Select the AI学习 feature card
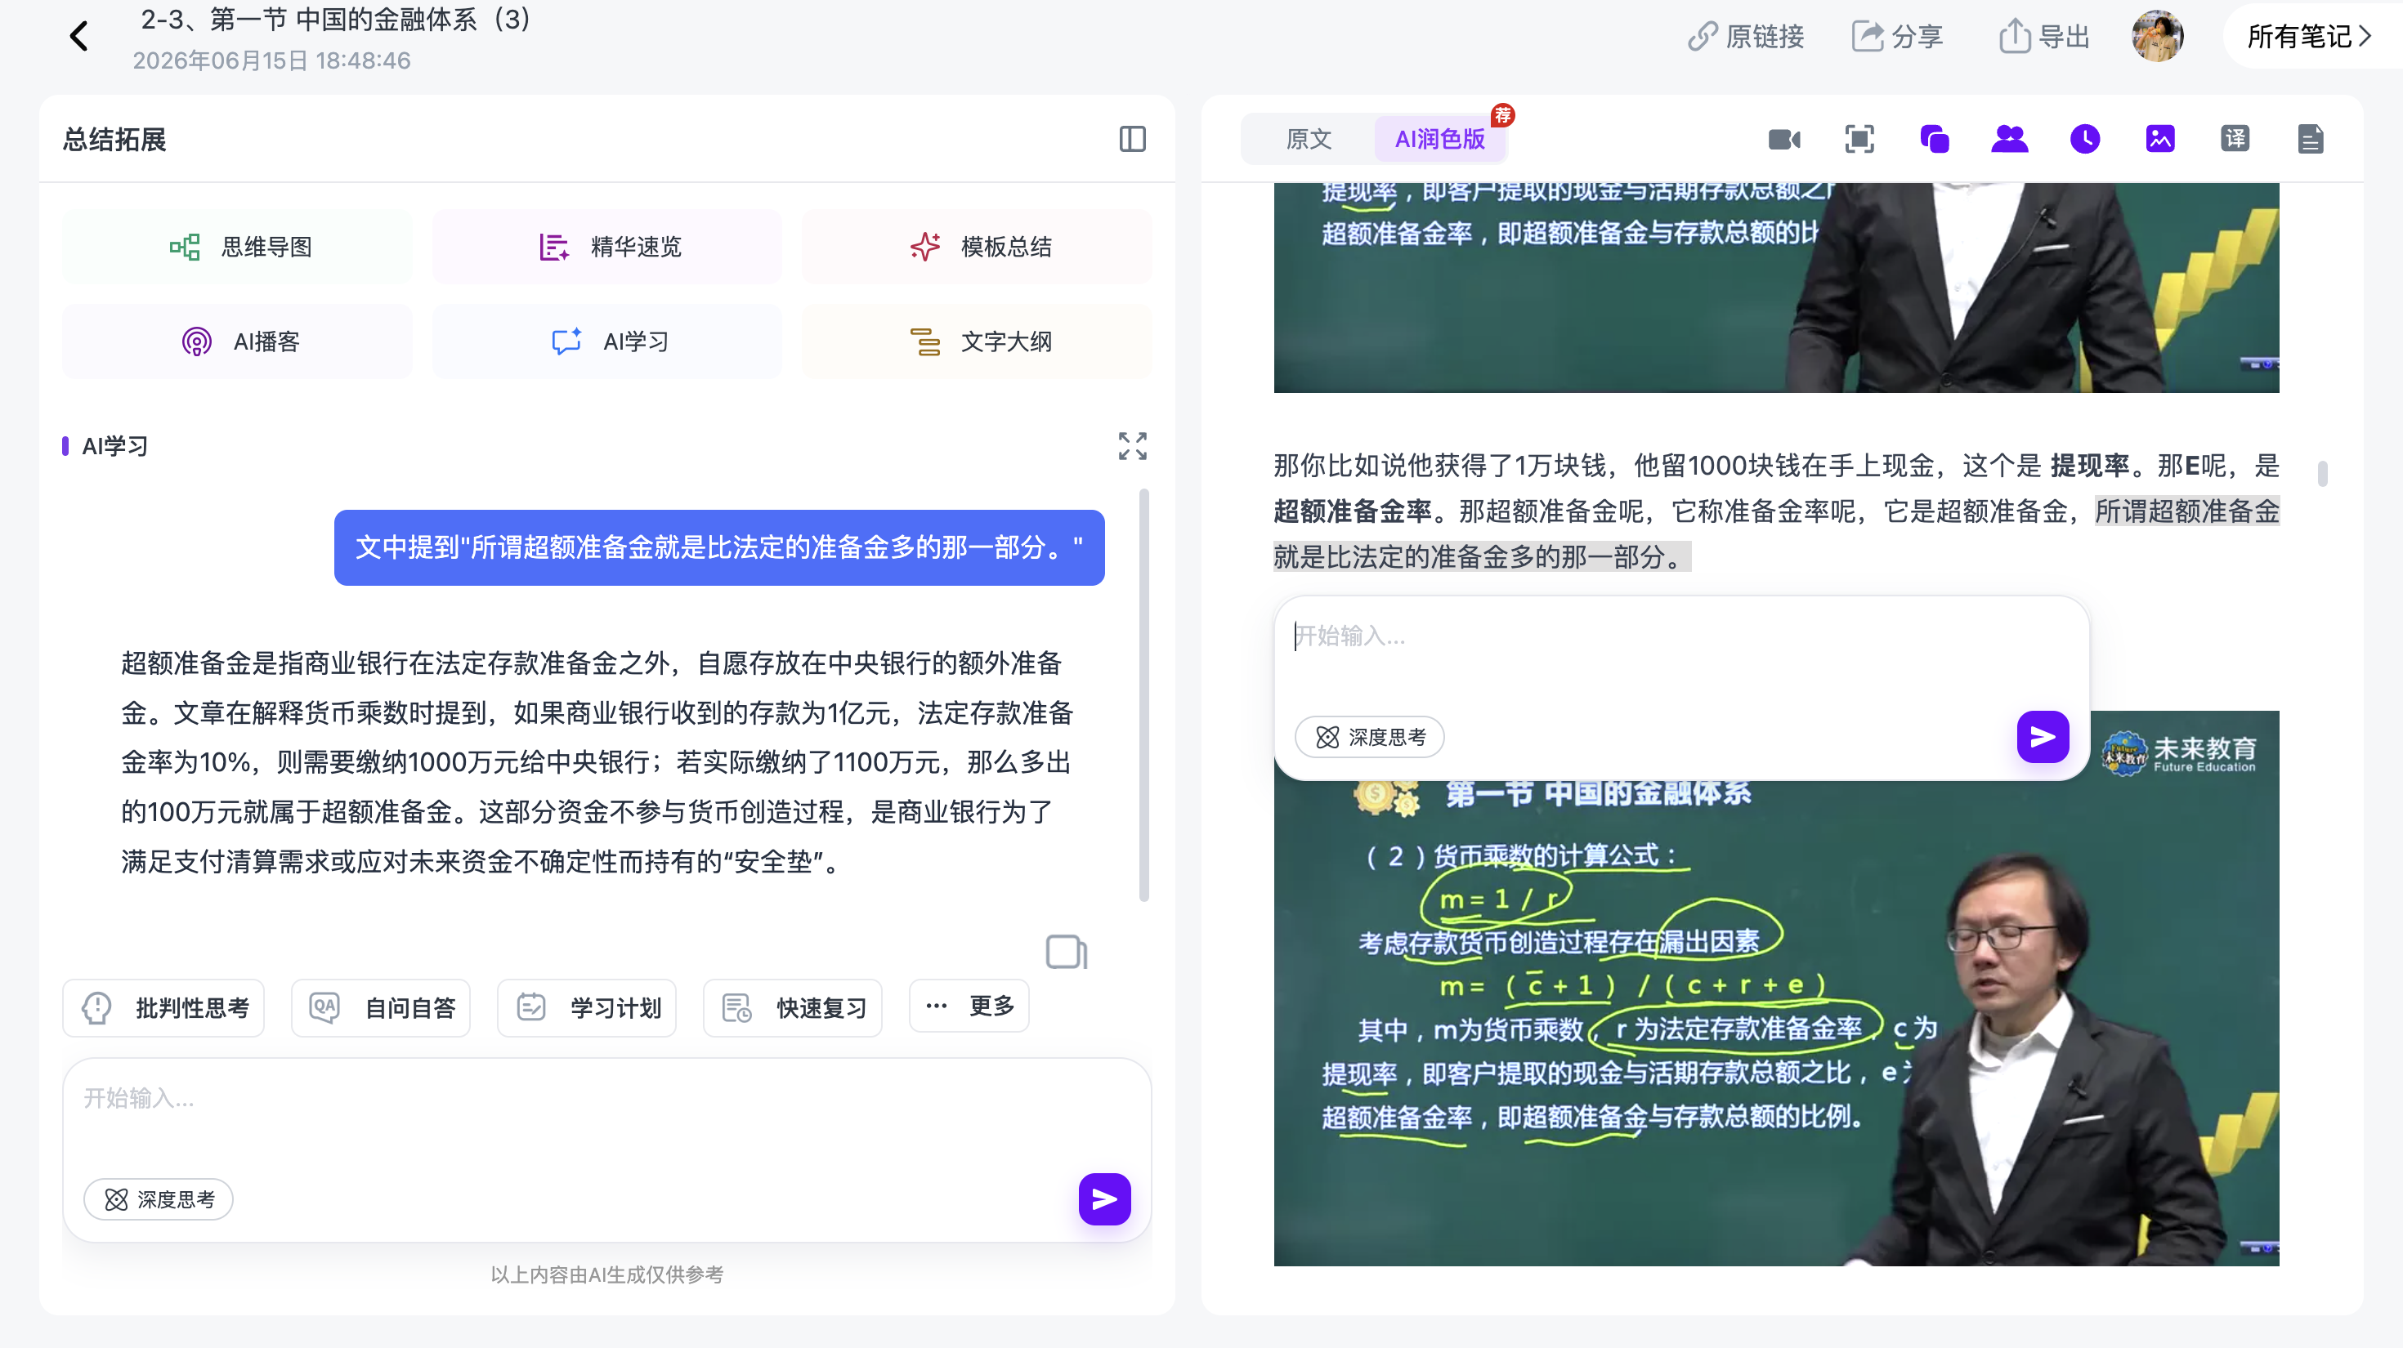2403x1348 pixels. coord(607,341)
